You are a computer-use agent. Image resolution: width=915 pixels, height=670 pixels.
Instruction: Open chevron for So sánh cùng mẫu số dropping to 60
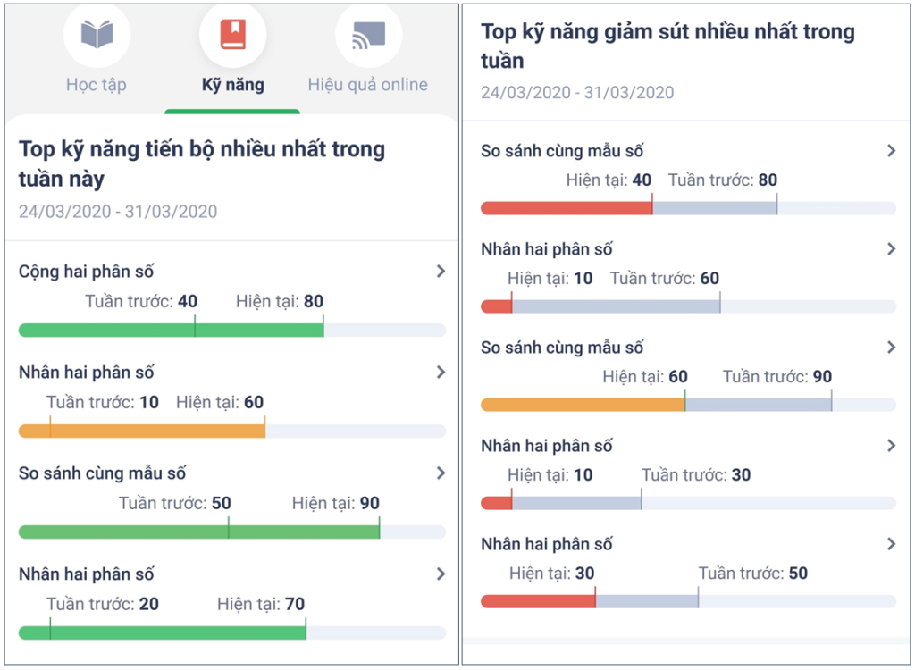(891, 348)
